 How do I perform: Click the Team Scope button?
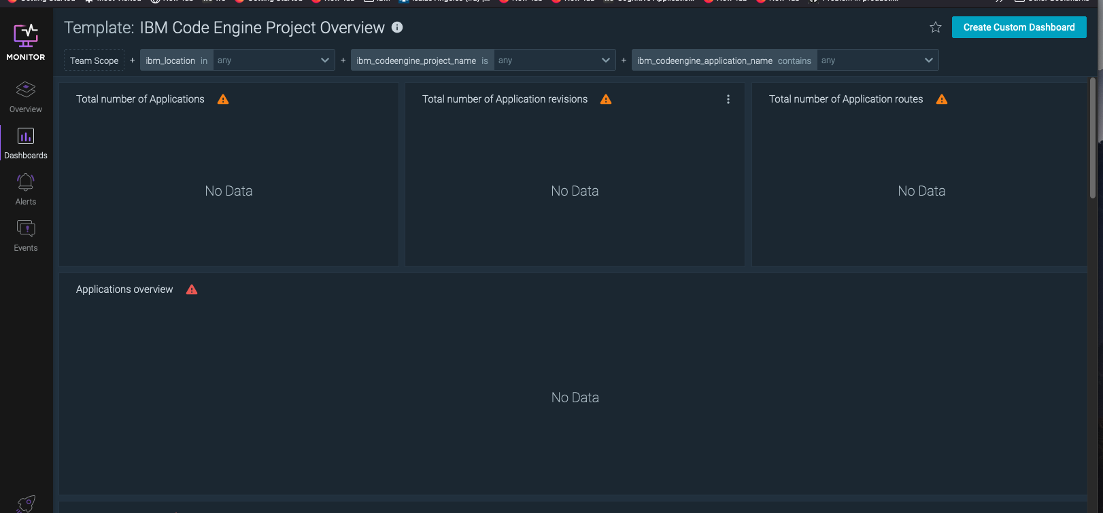pos(95,60)
